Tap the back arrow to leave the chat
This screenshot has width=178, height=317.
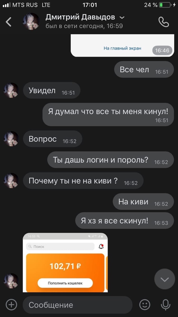(x=9, y=22)
